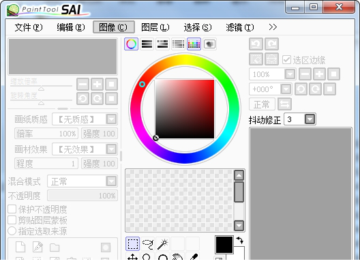
Task: Open the 滤镜(T) menu
Action: point(240,27)
